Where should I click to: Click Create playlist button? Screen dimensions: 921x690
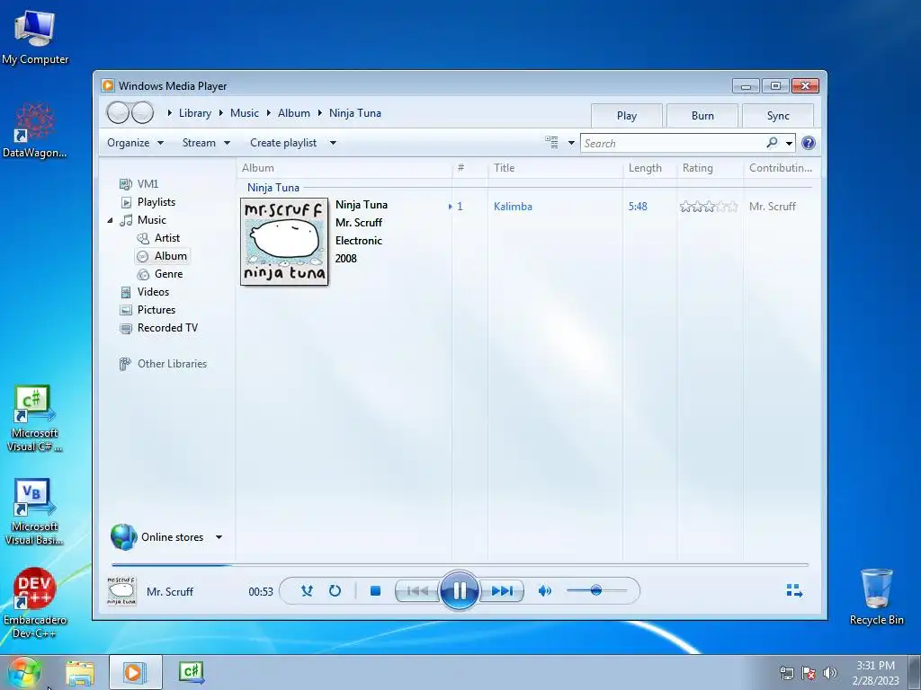pyautogui.click(x=283, y=143)
